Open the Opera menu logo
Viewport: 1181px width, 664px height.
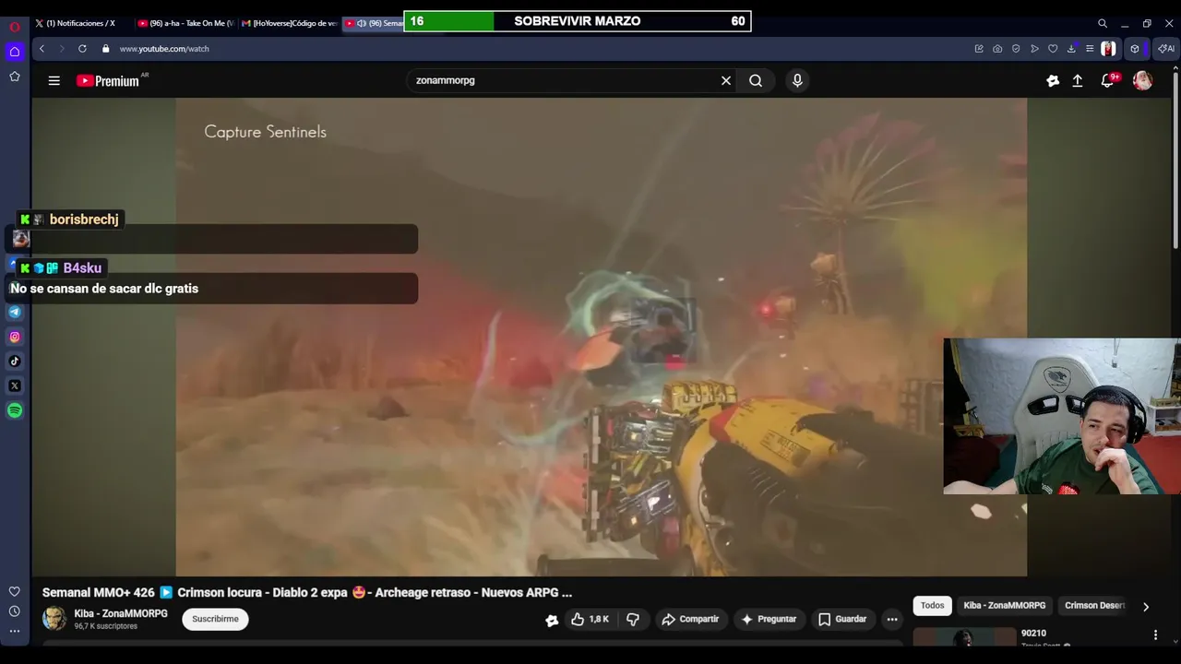[x=15, y=27]
